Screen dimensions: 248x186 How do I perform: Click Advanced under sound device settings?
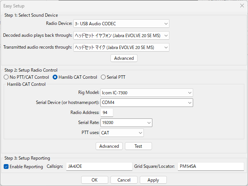[124, 58]
